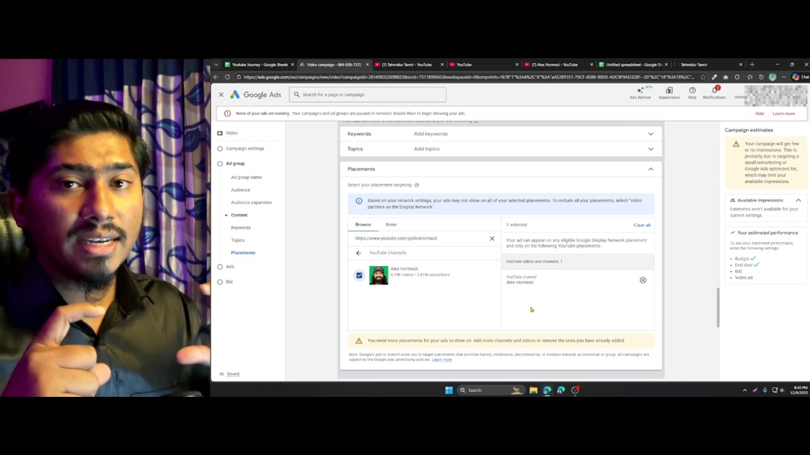The height and width of the screenshot is (455, 810).
Task: Remove the selected Alex Hormozi placement
Action: click(x=643, y=280)
